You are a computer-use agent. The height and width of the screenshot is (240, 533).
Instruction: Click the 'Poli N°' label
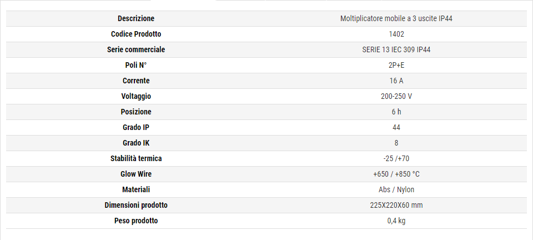point(136,66)
